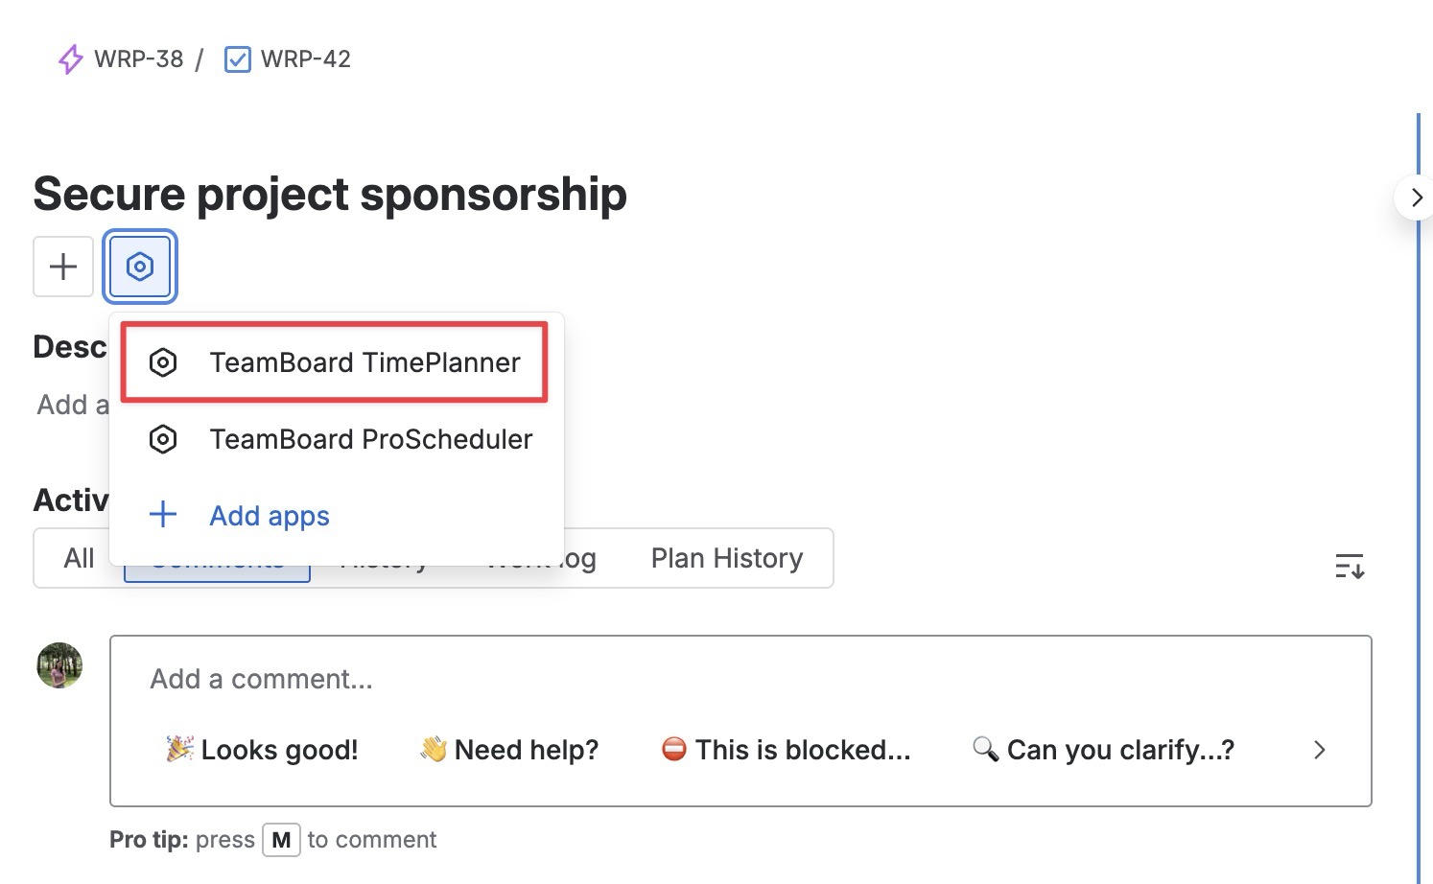The height and width of the screenshot is (884, 1433).
Task: Select TeamBoard TimePlanner from the menu
Action: point(364,362)
